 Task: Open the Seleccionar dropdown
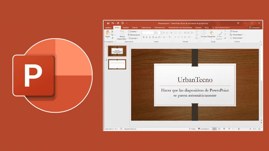pyautogui.click(x=236, y=38)
